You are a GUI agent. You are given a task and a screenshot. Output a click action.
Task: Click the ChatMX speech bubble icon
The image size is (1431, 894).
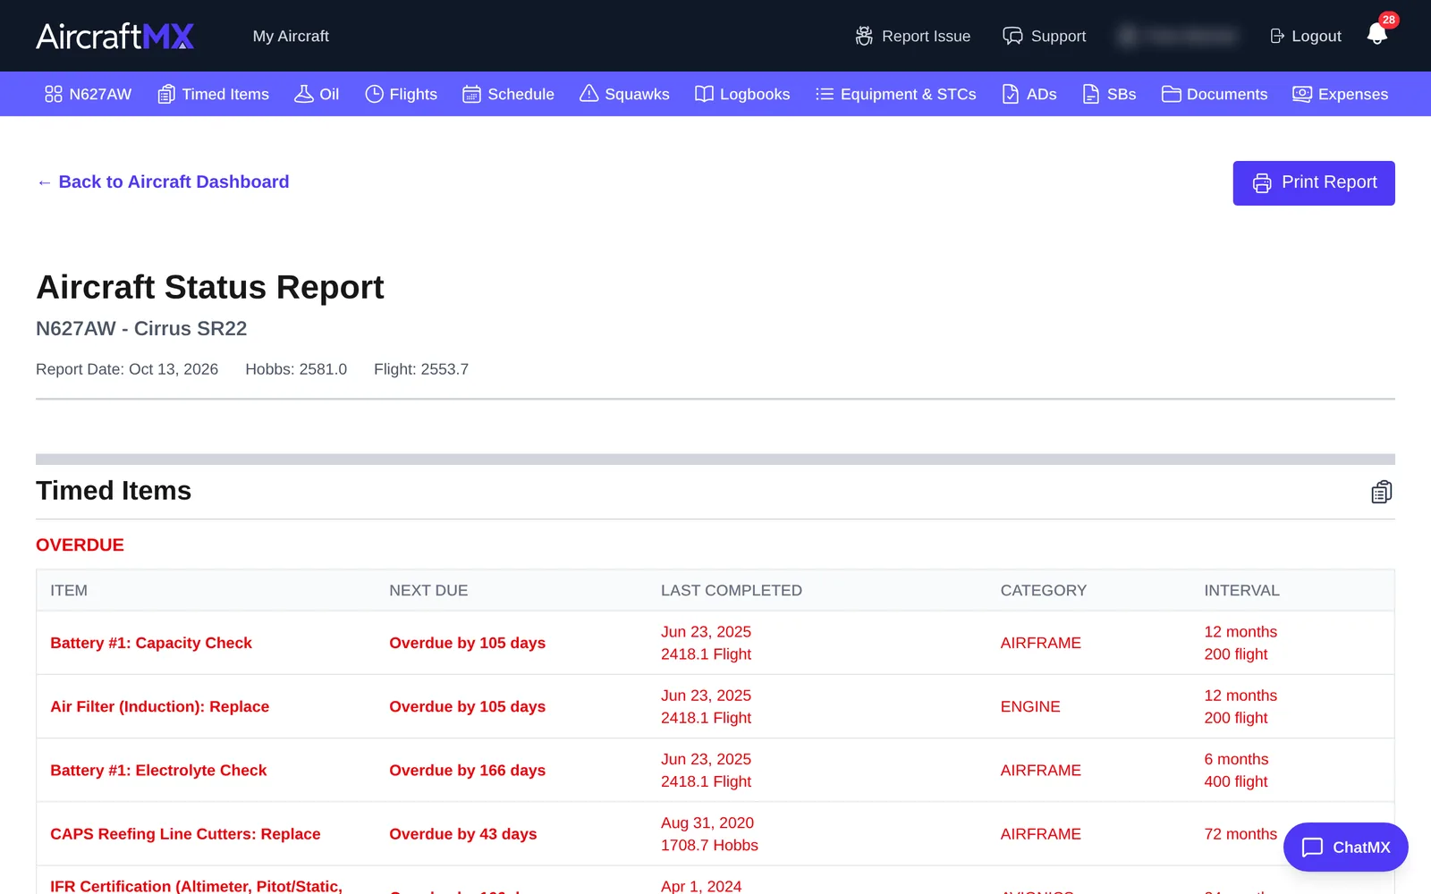click(x=1312, y=848)
